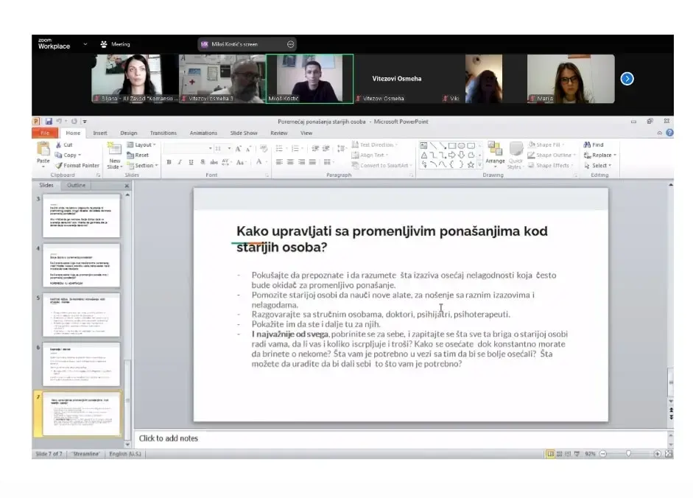693x498 pixels.
Task: Select the triangle shape in shapes gallery
Action: tap(424, 155)
